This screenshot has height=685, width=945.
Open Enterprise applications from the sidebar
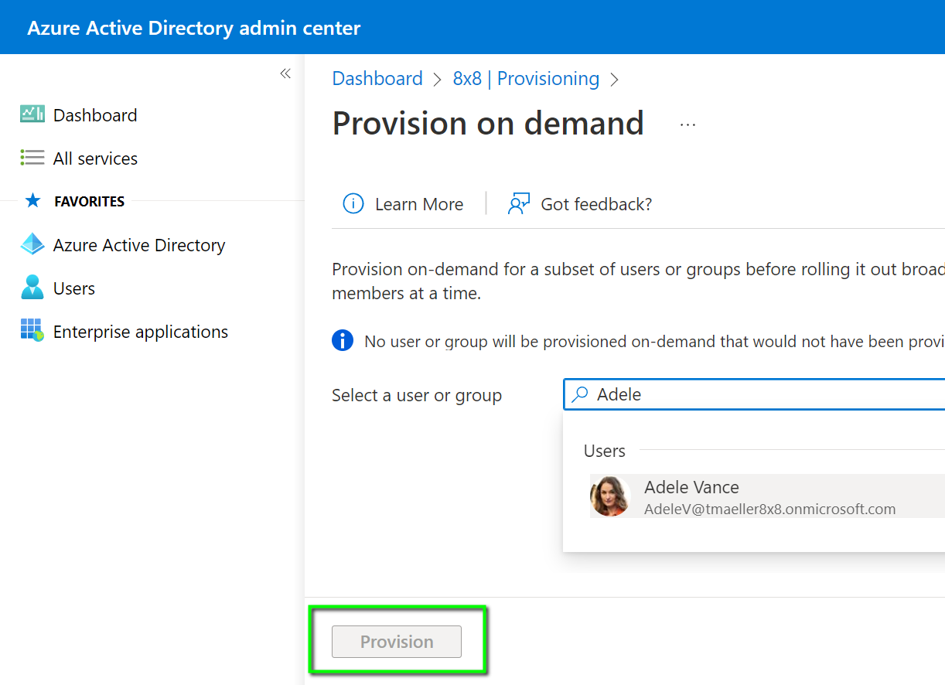[x=141, y=332]
